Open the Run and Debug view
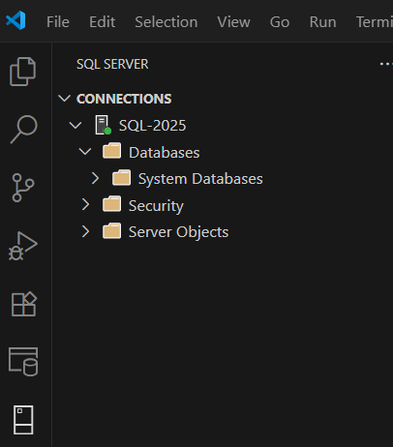This screenshot has width=393, height=447. [23, 246]
